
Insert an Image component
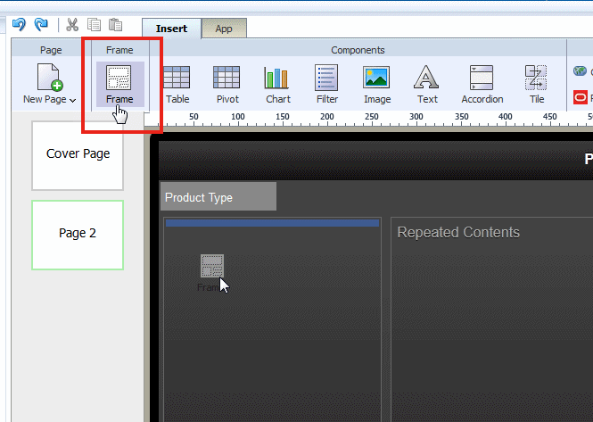(x=376, y=84)
